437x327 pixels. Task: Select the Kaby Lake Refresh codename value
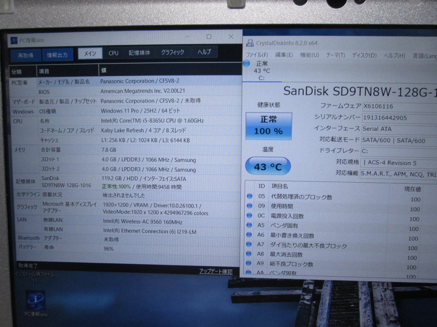pyautogui.click(x=143, y=130)
